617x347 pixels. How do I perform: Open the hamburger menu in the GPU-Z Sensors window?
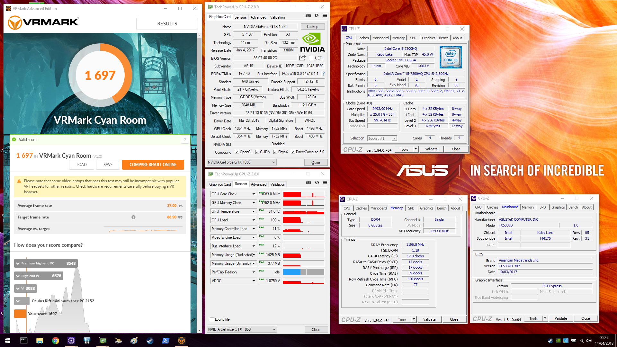(x=325, y=182)
